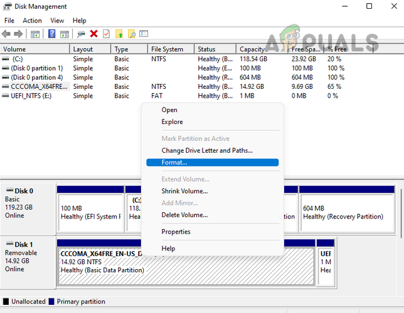404x313 pixels.
Task: Sort by the Status column header
Action: 215,49
